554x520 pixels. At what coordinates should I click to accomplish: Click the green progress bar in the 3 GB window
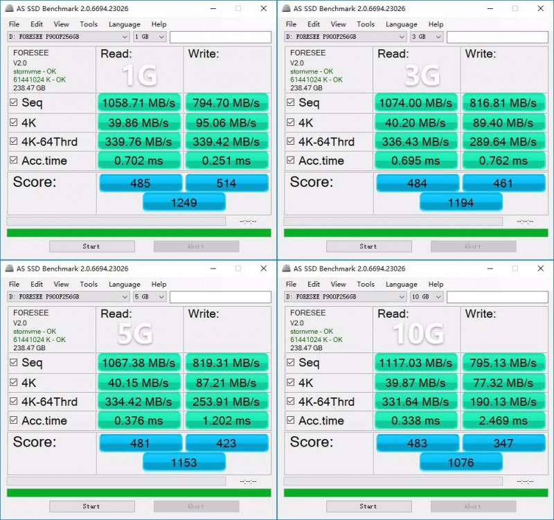coord(415,233)
